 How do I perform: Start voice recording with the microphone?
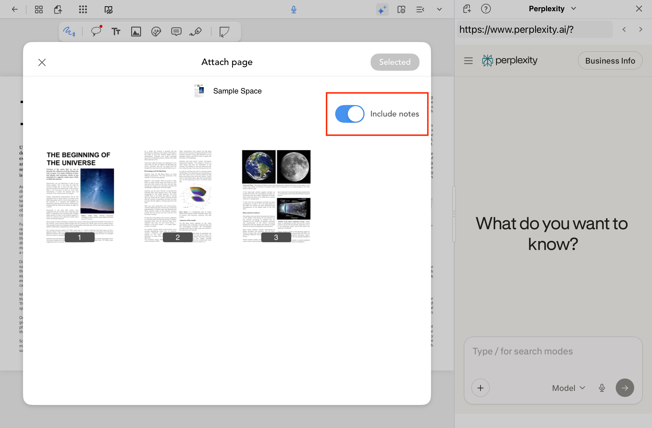click(293, 9)
